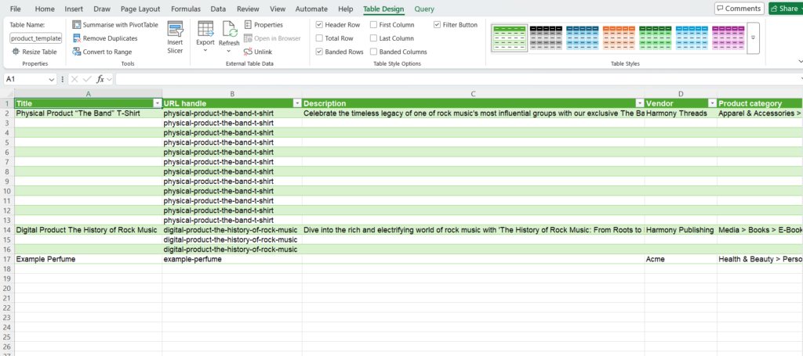This screenshot has width=803, height=356.
Task: Switch to the Home tab
Action: pos(45,9)
